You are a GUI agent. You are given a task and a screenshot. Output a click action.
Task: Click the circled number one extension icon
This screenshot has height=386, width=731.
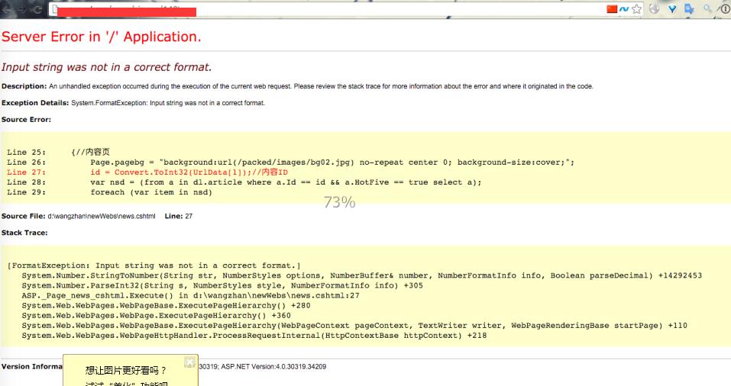coord(724,9)
